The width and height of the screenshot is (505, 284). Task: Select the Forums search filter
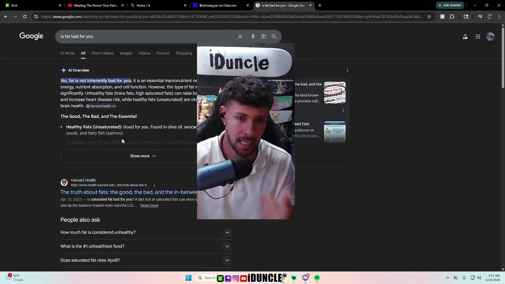[163, 53]
